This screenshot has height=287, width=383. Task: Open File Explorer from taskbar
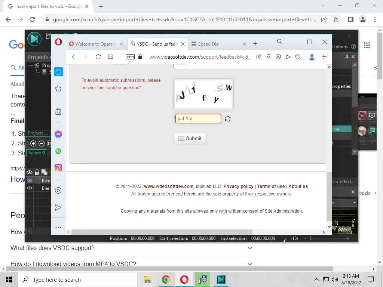pos(147,280)
